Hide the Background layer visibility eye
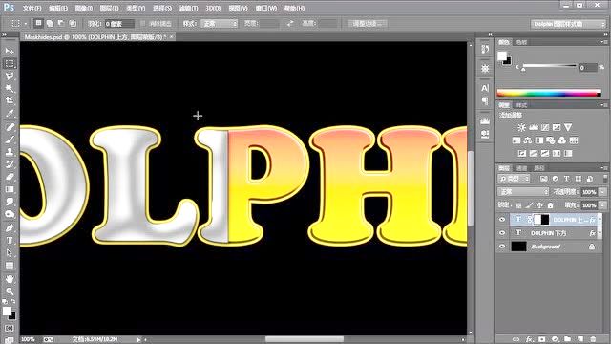 click(x=502, y=247)
